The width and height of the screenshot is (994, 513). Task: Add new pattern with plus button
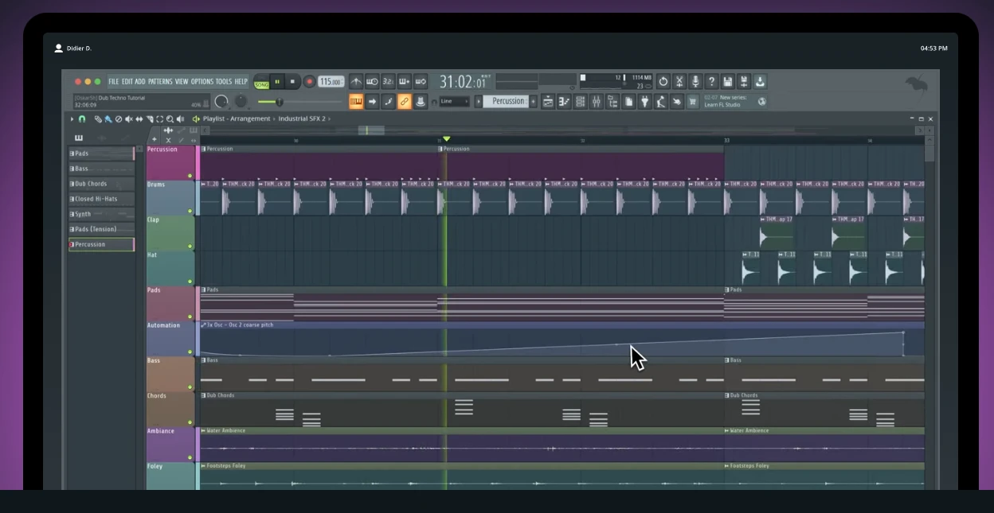[534, 101]
